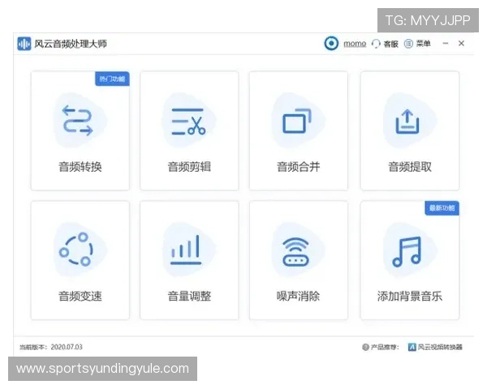This screenshot has width=487, height=389.
Task: Open the 菜单 menu
Action: [x=424, y=44]
